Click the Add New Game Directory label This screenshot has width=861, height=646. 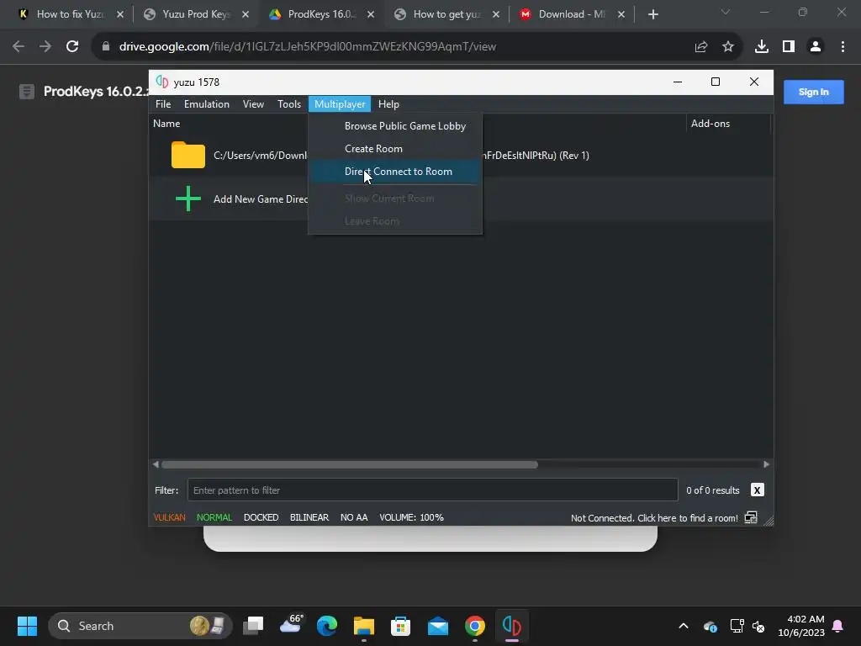[261, 199]
